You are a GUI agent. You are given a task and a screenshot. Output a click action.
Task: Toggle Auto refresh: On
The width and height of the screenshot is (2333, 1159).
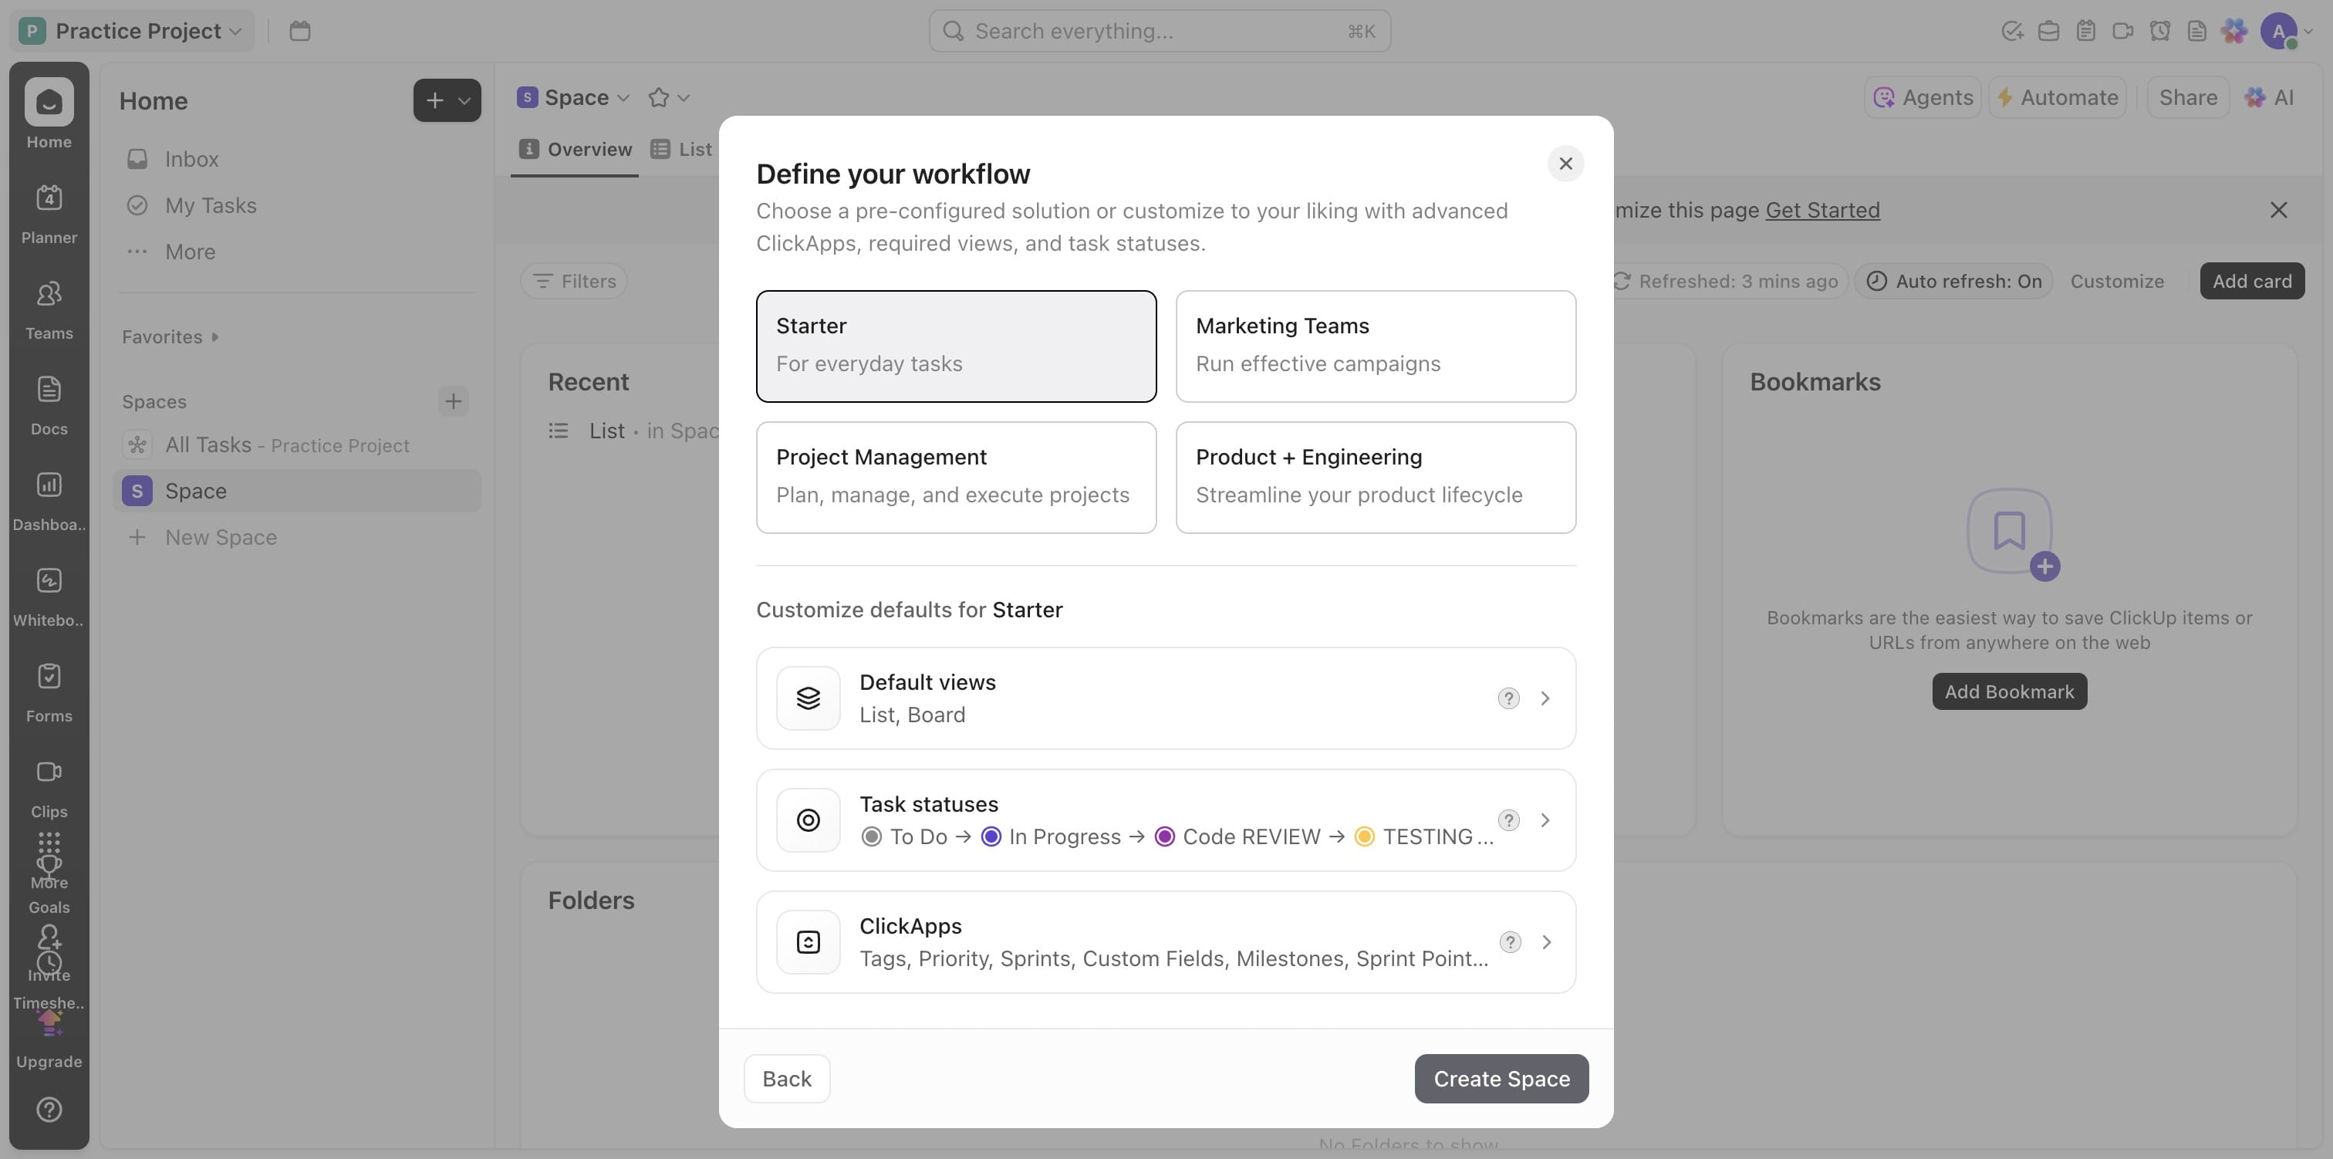1953,281
